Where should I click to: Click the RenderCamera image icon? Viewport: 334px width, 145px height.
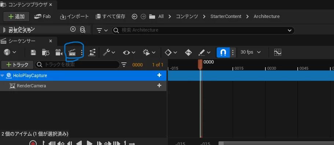coord(12,86)
